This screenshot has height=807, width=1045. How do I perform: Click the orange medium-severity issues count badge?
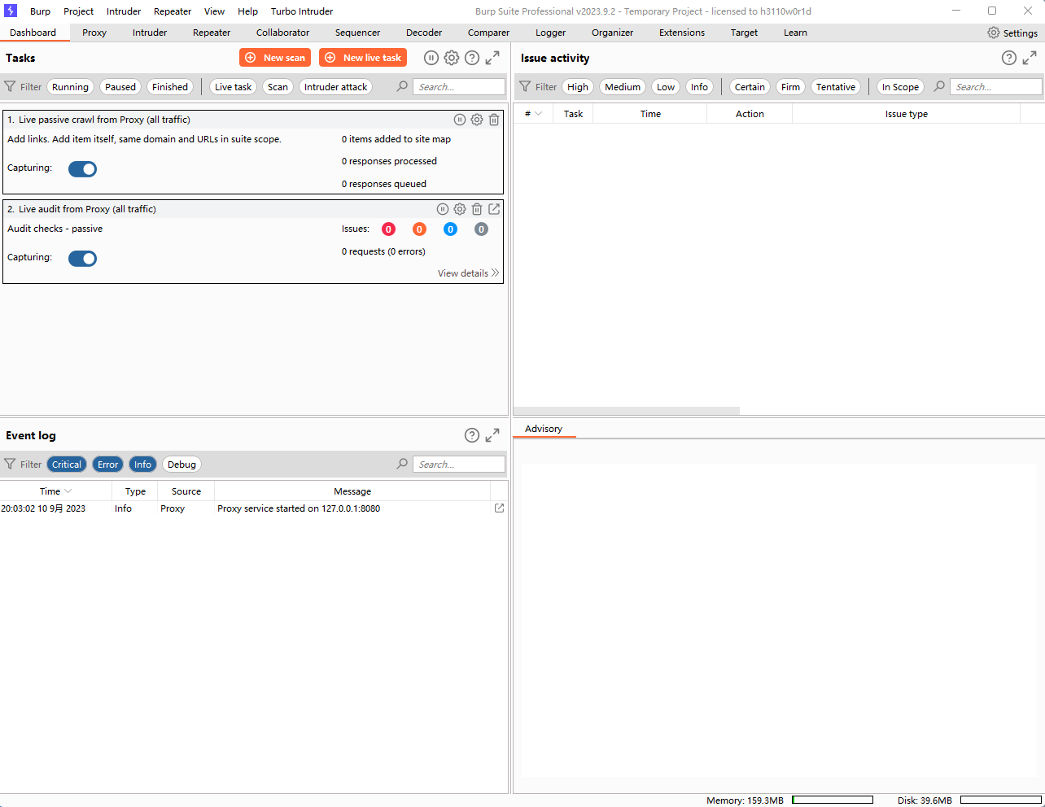point(419,229)
